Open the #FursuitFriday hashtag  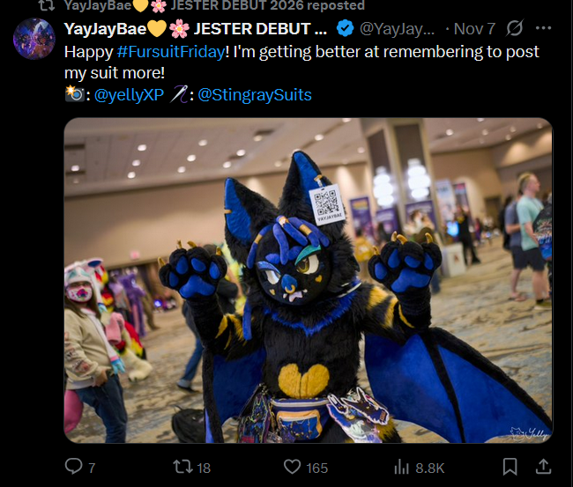coord(171,52)
